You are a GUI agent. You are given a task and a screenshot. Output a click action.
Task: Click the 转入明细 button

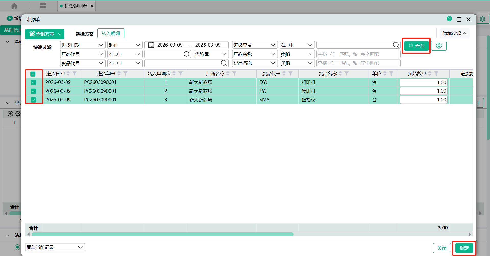pos(111,33)
